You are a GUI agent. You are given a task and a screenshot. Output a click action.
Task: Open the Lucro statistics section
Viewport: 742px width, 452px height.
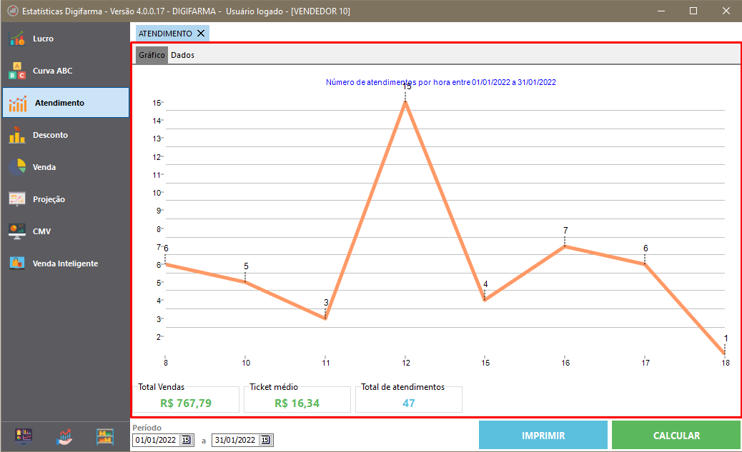(x=43, y=39)
